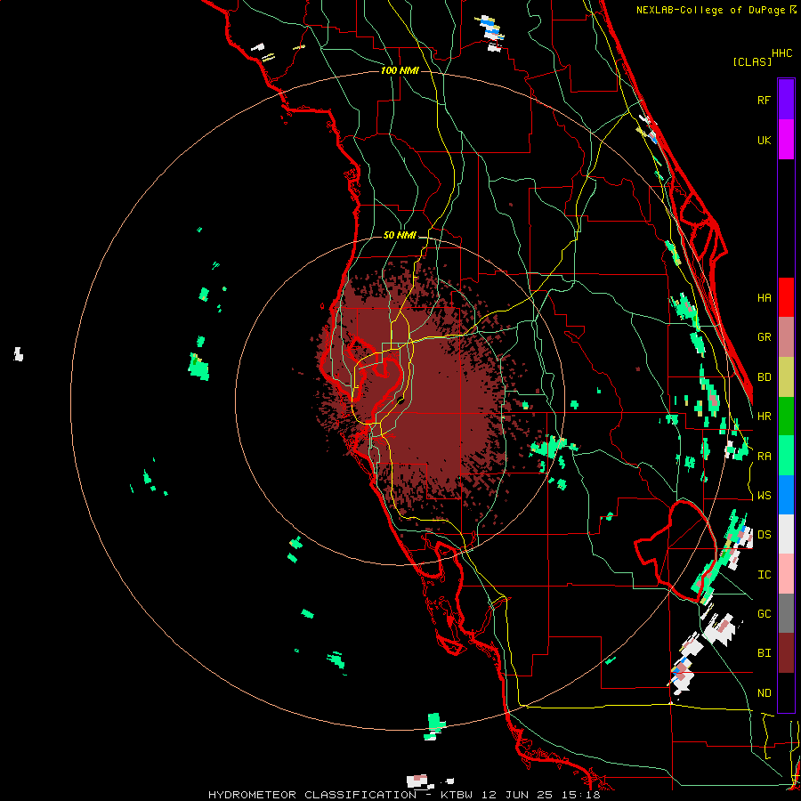Click the 'BD' legend label
This screenshot has height=801, width=801.
pyautogui.click(x=764, y=377)
